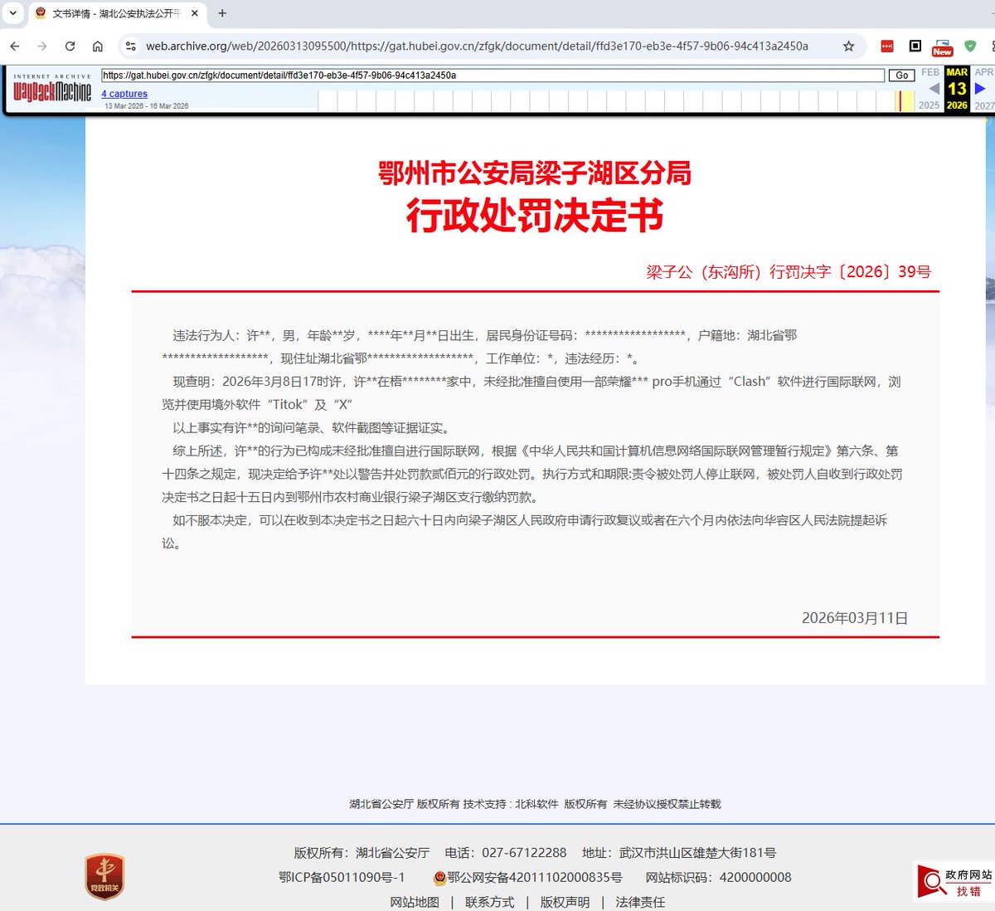
Task: Open the red extension icon
Action: point(887,46)
